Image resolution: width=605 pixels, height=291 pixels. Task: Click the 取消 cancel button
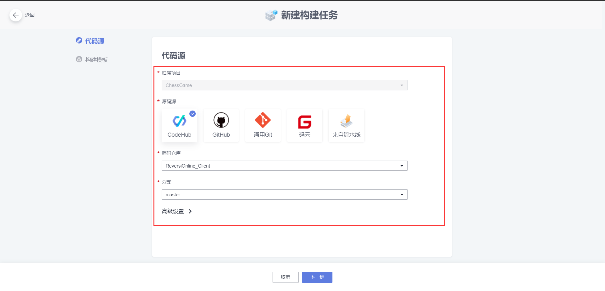point(285,277)
